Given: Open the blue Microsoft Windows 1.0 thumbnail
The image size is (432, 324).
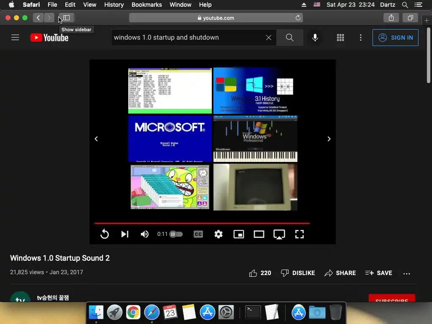Looking at the screenshot, I should coord(170,139).
